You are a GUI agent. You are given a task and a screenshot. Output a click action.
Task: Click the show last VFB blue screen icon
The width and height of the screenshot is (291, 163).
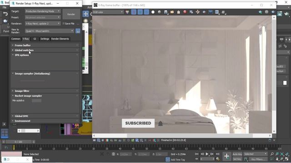(x=211, y=12)
